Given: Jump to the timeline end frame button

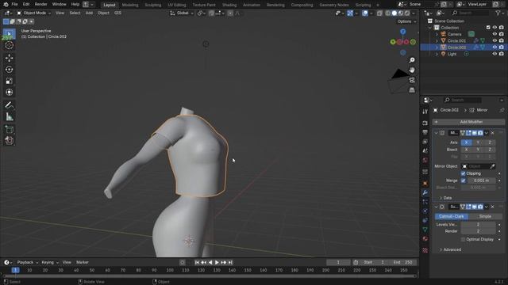Looking at the screenshot, I should coord(230,262).
